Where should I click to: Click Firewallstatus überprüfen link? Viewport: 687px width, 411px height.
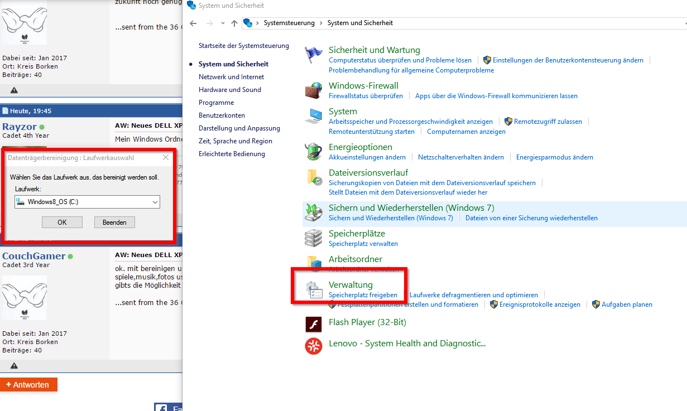[x=366, y=96]
